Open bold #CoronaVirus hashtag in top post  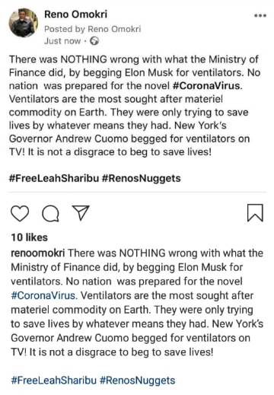point(207,86)
